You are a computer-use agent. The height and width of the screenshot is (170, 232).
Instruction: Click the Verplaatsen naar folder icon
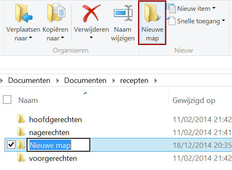[23, 13]
